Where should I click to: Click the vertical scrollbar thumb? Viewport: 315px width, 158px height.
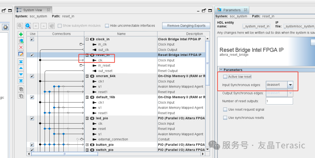point(208,63)
